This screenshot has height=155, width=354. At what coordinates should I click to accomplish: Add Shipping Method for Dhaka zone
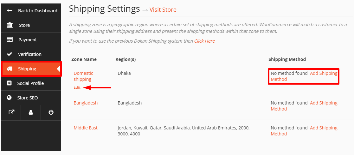[x=323, y=73]
